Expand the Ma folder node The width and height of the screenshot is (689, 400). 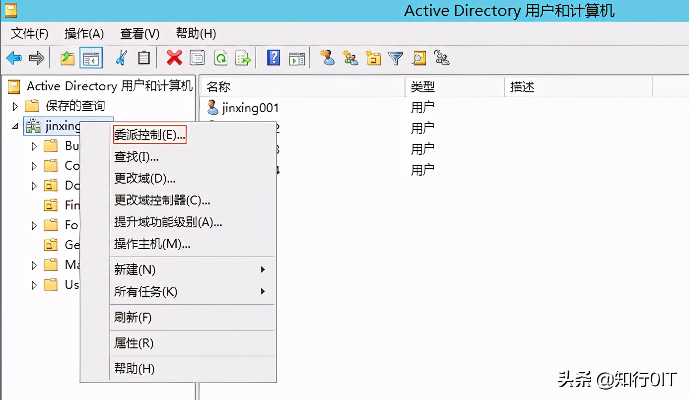tap(34, 265)
